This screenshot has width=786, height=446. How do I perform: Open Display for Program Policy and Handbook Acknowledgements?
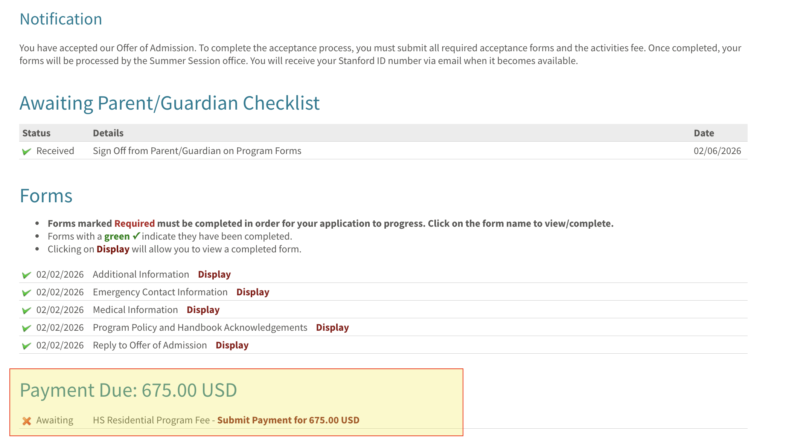click(x=332, y=328)
